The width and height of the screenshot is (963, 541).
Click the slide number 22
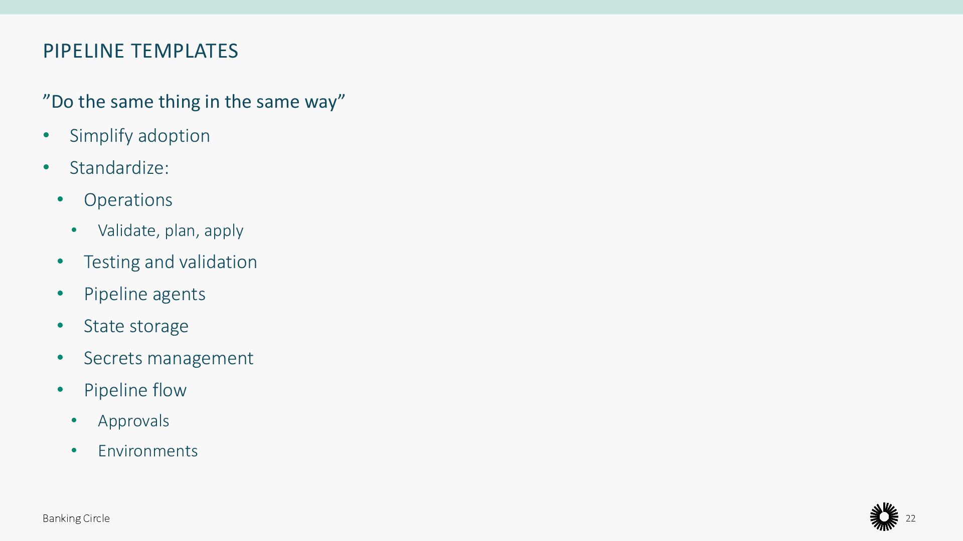point(910,518)
